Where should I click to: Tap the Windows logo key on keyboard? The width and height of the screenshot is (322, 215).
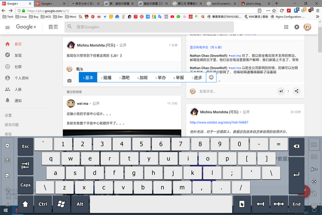(x=61, y=204)
